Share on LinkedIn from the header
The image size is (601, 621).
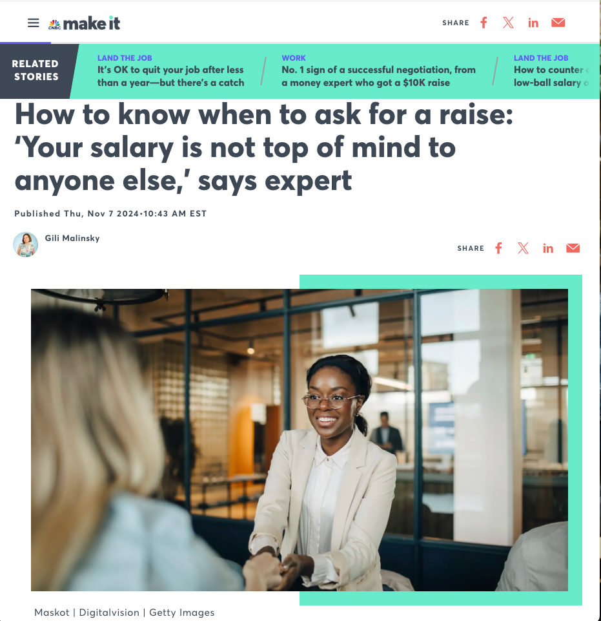pyautogui.click(x=533, y=23)
